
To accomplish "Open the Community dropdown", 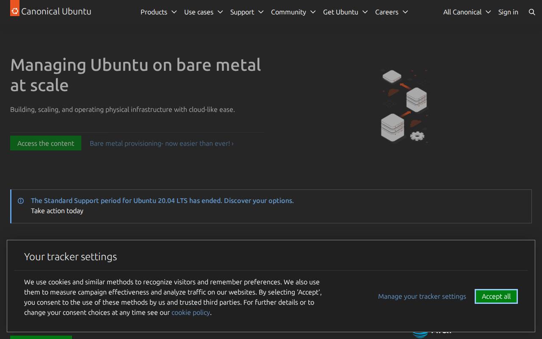I will 293,12.
